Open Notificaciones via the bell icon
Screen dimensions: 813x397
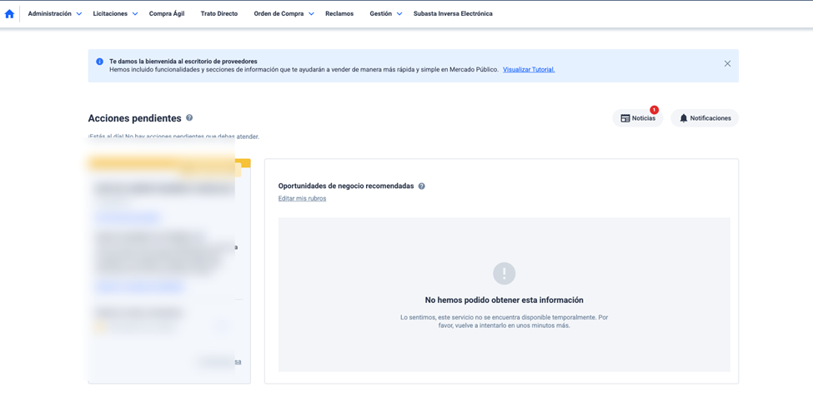(x=684, y=118)
